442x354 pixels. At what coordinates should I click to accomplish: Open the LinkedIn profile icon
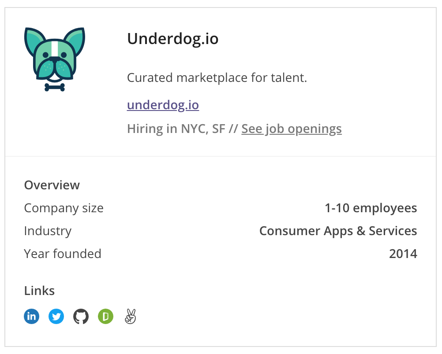pyautogui.click(x=32, y=316)
